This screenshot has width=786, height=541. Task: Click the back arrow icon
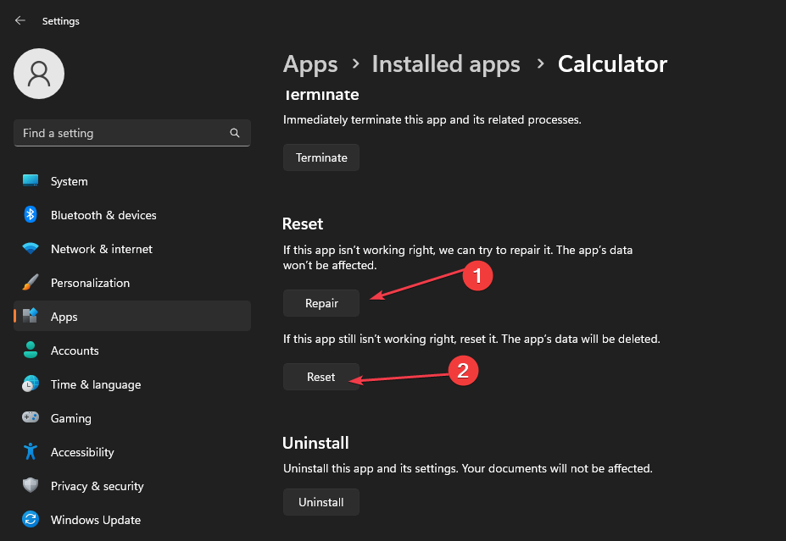tap(20, 20)
